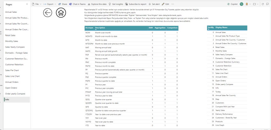Click Set alert in toolbar
This screenshot has height=130, width=271.
(x=154, y=4)
